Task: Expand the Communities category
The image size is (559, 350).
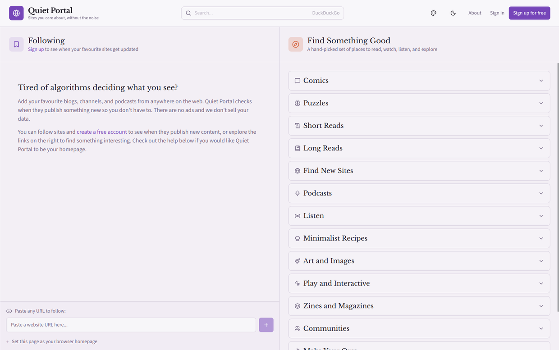Action: coord(419,328)
